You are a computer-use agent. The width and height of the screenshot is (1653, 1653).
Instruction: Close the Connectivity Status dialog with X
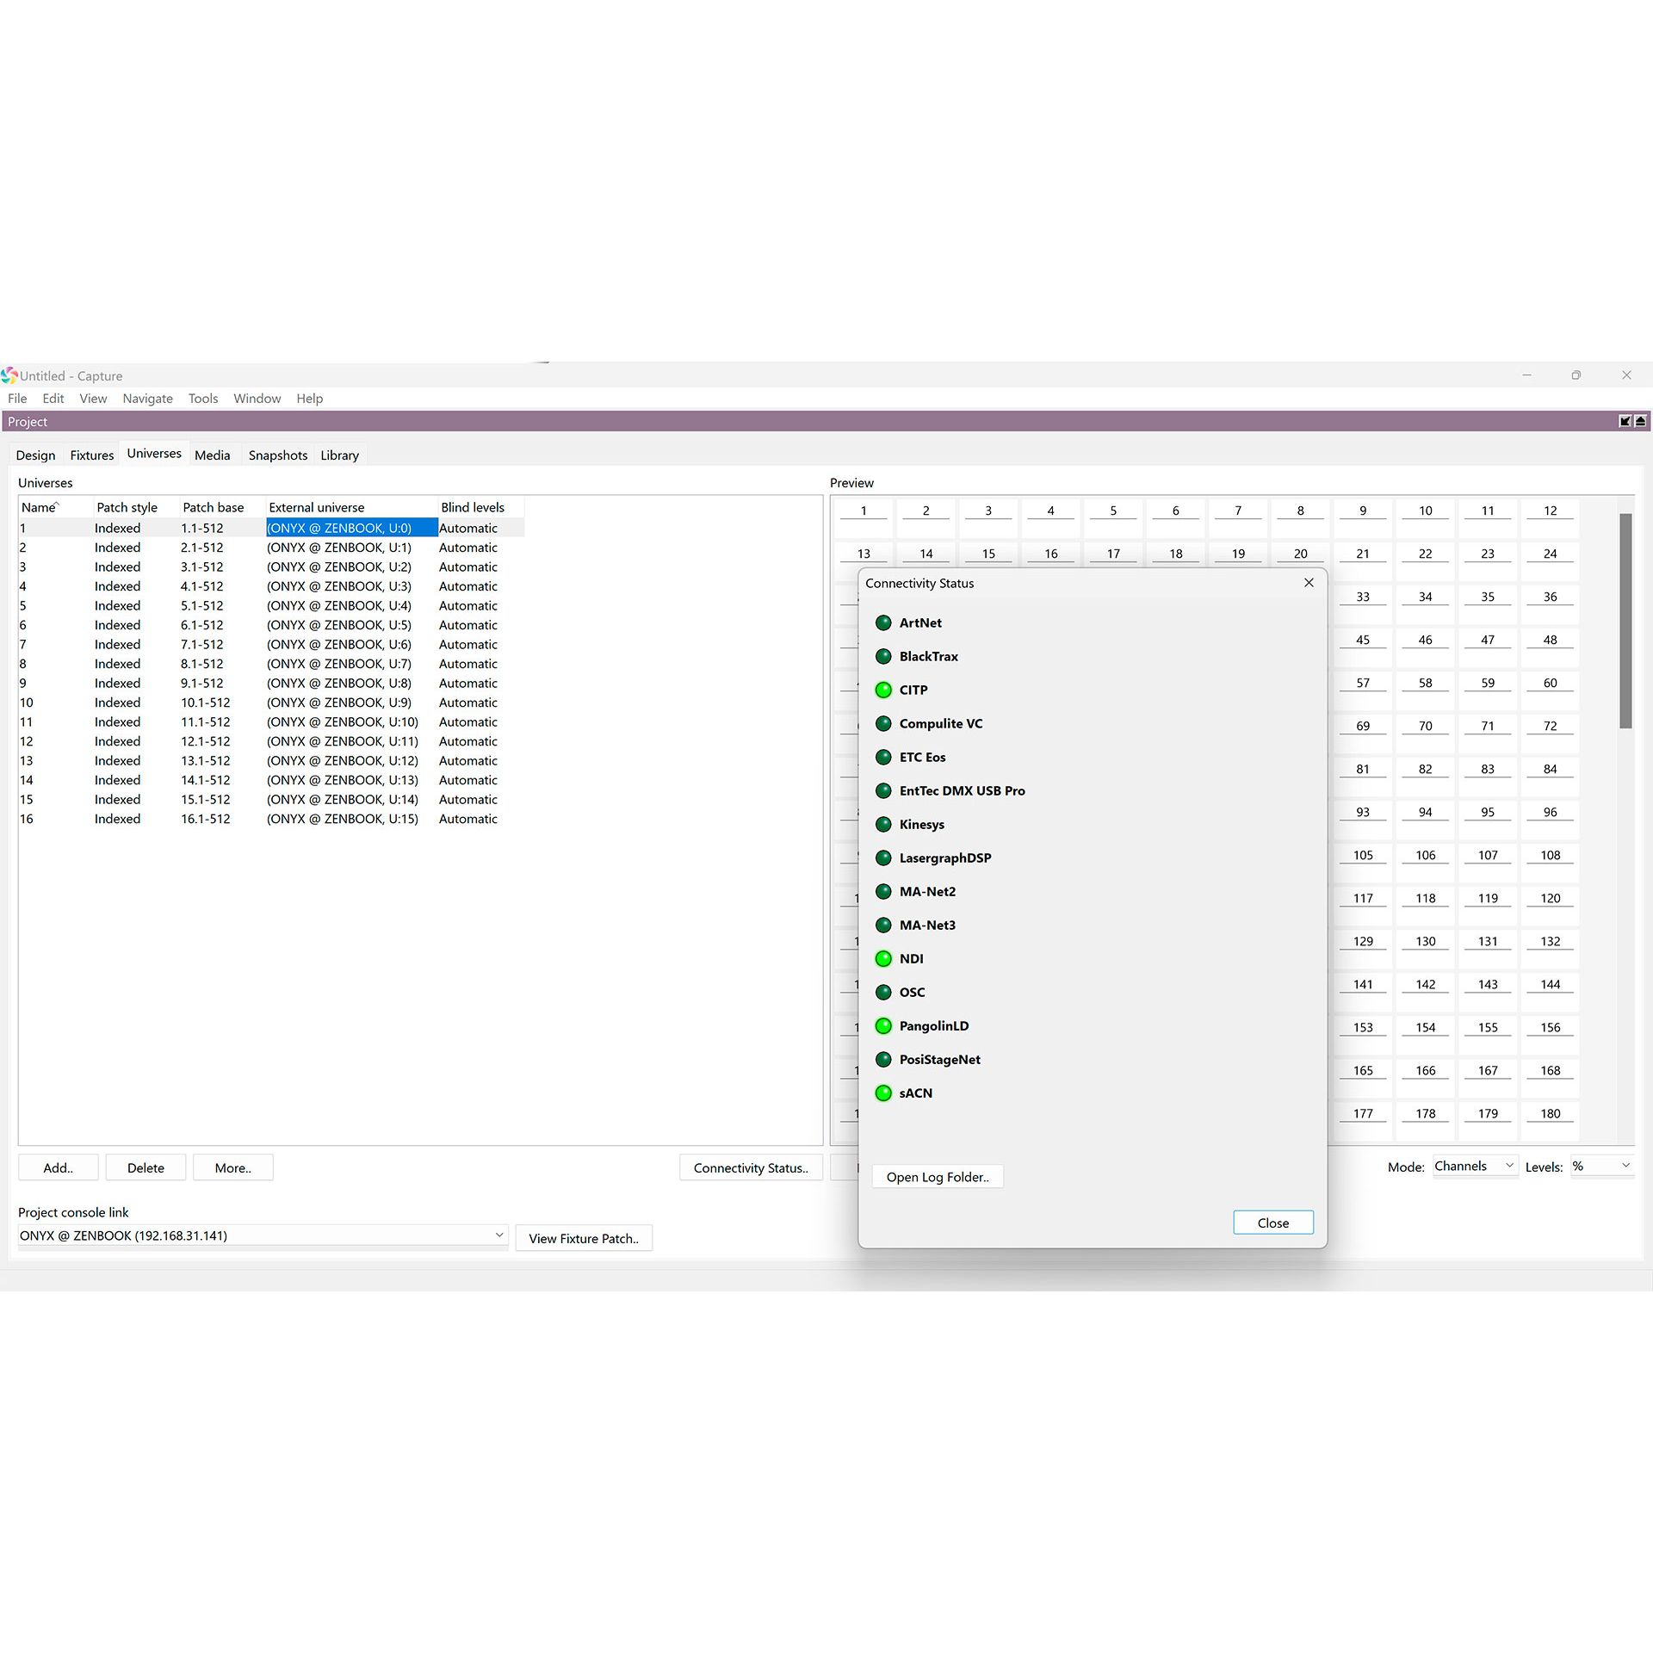coord(1309,583)
